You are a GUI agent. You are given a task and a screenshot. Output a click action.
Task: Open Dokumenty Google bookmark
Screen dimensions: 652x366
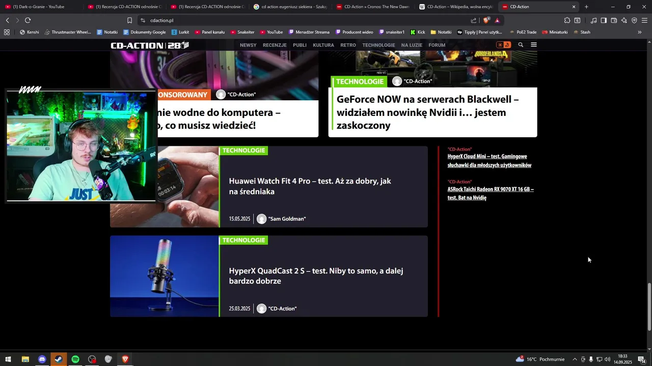(x=144, y=32)
